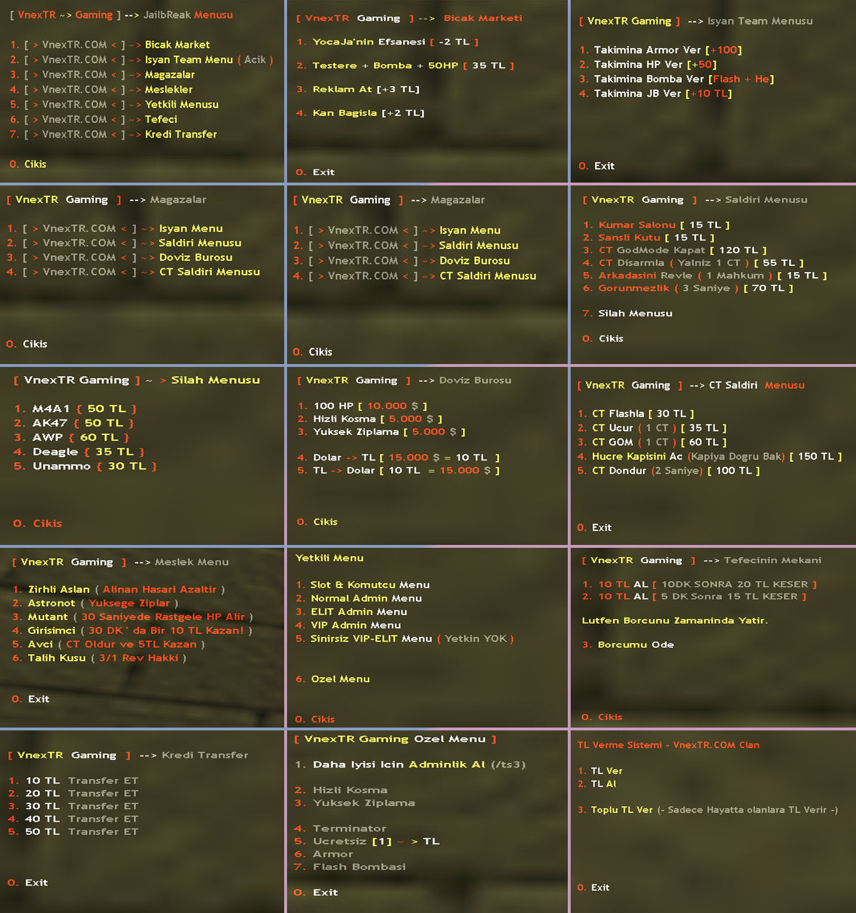Select Takimina Armor Ver [+100]
This screenshot has height=913, width=856.
point(661,50)
